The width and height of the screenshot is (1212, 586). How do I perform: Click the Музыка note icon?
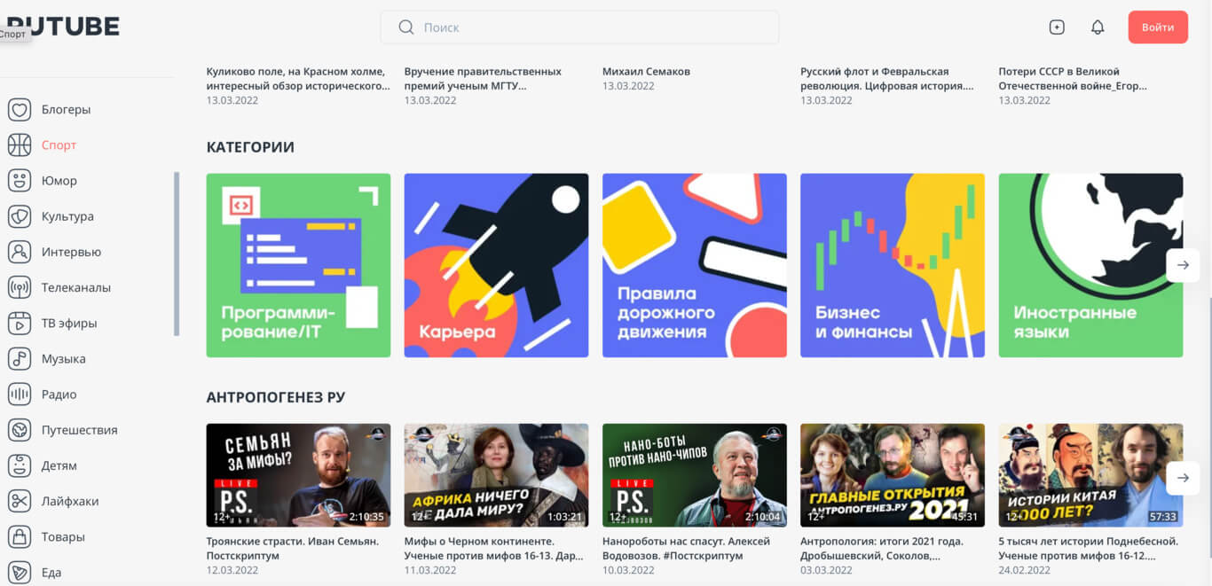coord(20,359)
